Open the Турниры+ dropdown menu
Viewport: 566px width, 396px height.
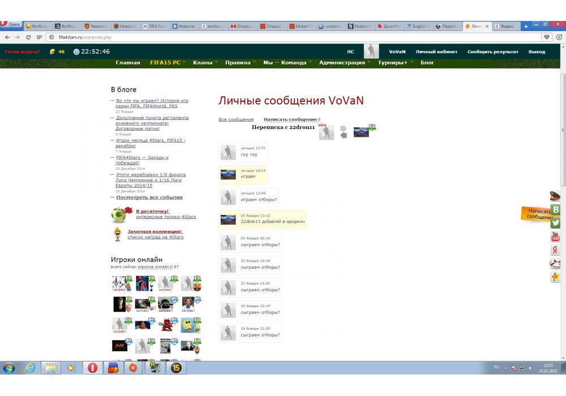coord(395,63)
